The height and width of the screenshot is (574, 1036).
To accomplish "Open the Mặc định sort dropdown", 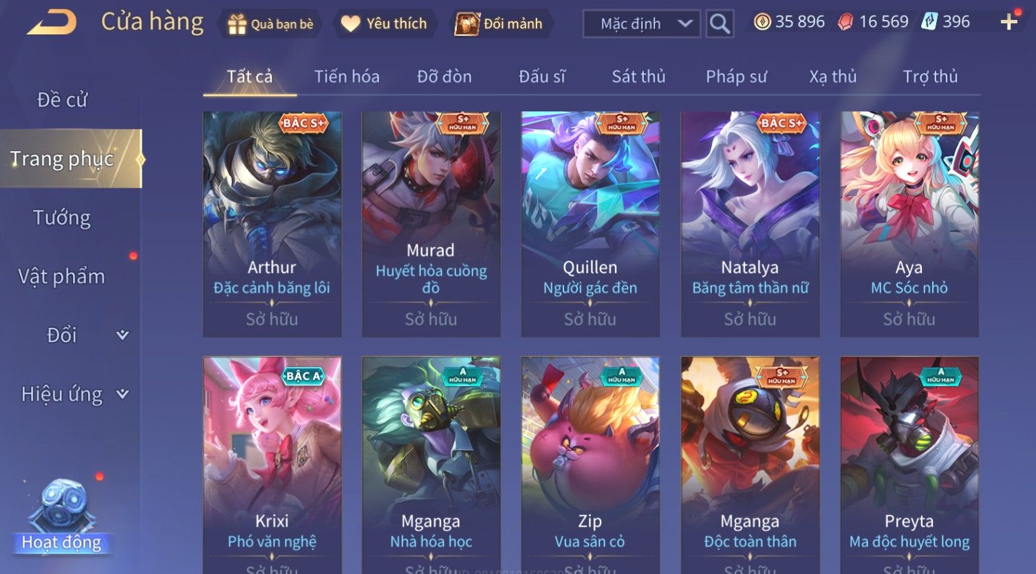I will pyautogui.click(x=641, y=24).
